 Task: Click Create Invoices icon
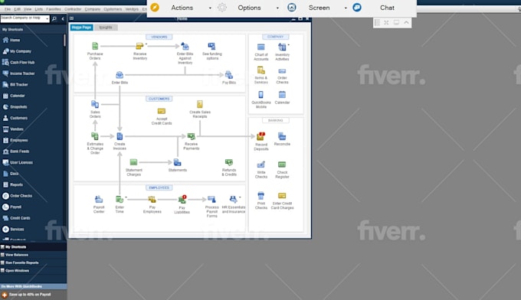[x=120, y=136]
